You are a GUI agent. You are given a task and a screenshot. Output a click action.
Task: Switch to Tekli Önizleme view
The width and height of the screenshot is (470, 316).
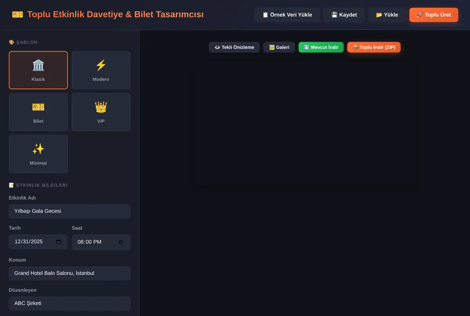(234, 47)
